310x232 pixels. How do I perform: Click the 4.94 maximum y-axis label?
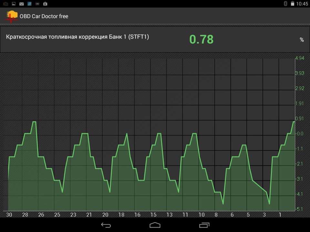click(300, 58)
